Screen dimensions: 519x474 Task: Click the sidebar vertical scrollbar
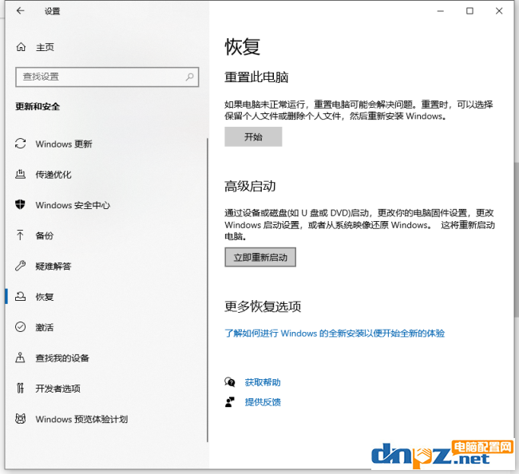coord(208,290)
